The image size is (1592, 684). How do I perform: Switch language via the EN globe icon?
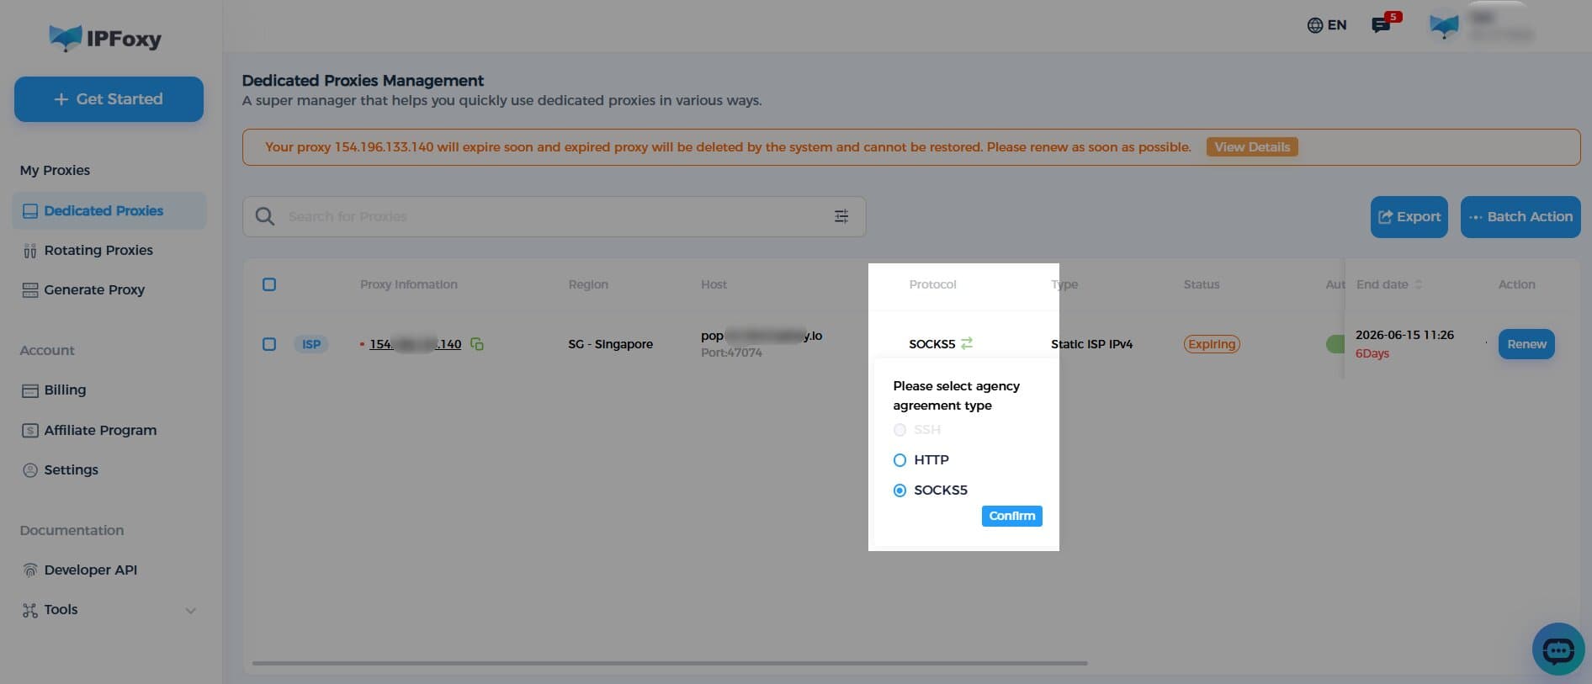(1326, 25)
